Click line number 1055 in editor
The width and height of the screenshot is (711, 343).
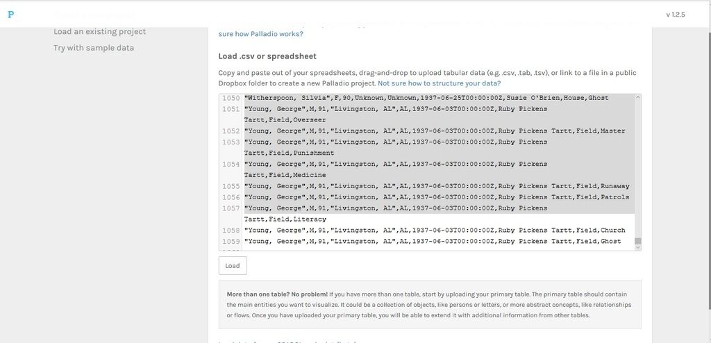tap(231, 186)
